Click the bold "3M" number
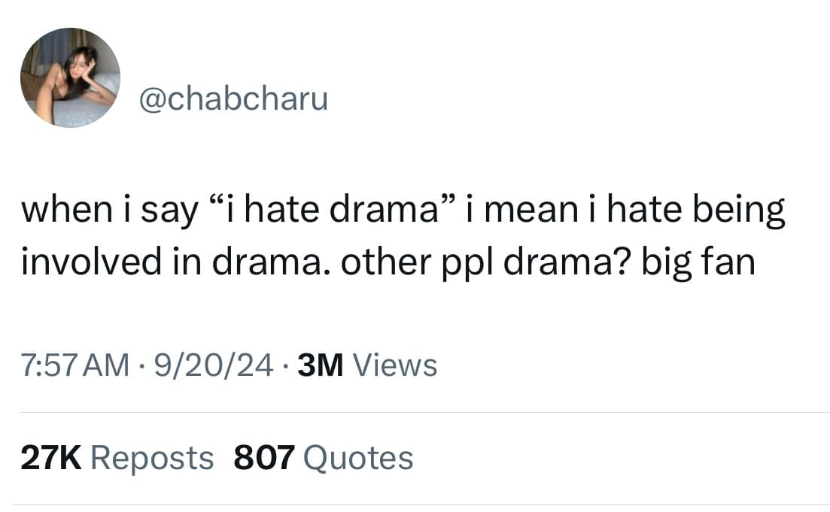The image size is (830, 512). tap(321, 365)
